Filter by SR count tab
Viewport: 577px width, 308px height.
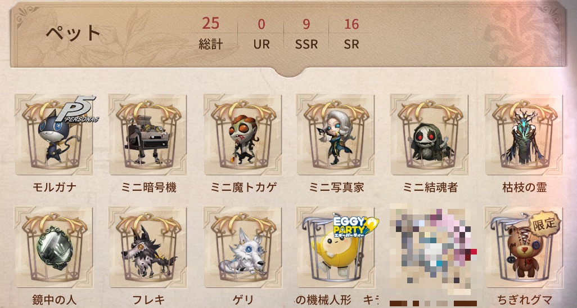tap(351, 34)
